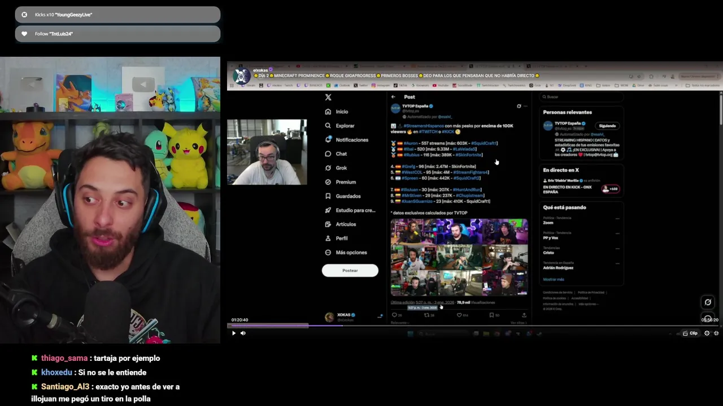This screenshot has height=406, width=723.
Task: Open the @esalvi_ mention in the post header
Action: [445, 117]
